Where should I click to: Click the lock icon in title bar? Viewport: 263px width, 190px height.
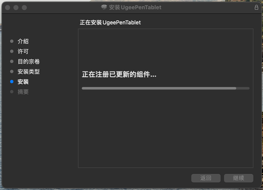click(256, 7)
